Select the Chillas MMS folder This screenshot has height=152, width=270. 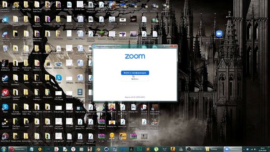point(48,123)
